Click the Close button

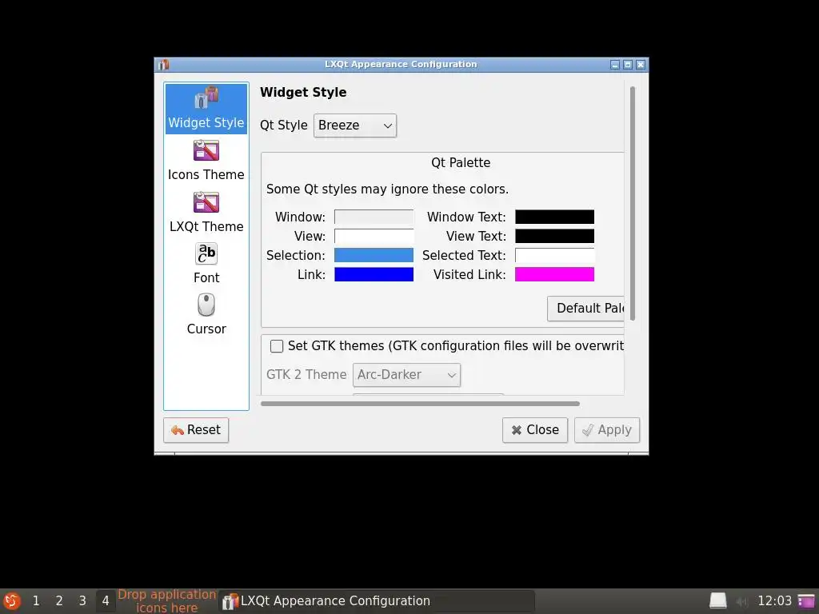[534, 429]
